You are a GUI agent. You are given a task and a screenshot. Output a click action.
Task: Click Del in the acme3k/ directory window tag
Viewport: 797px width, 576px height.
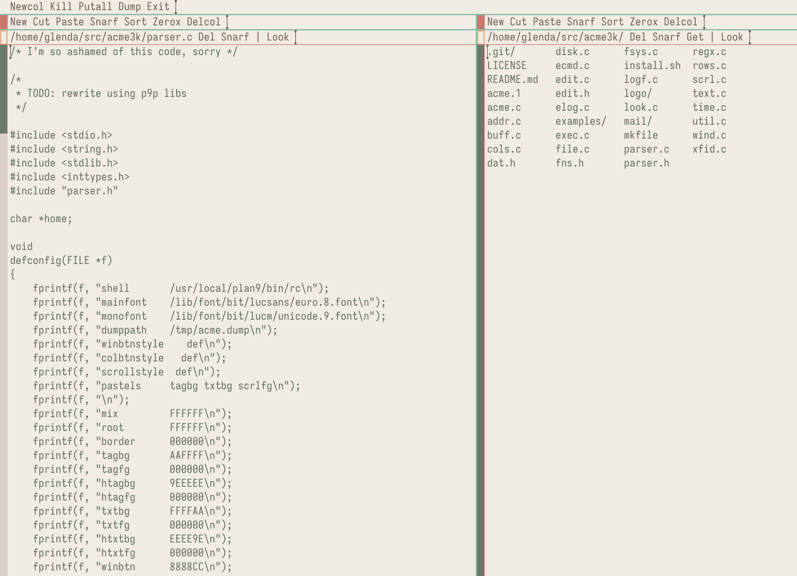638,37
